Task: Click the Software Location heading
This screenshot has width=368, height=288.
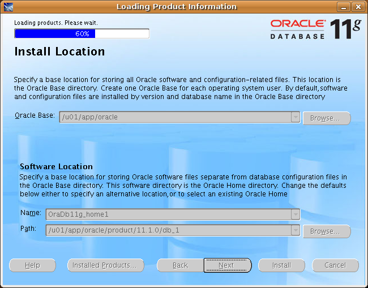Action: click(x=56, y=166)
